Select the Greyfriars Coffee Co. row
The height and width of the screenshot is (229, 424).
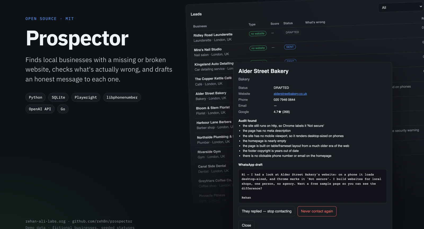point(215,183)
